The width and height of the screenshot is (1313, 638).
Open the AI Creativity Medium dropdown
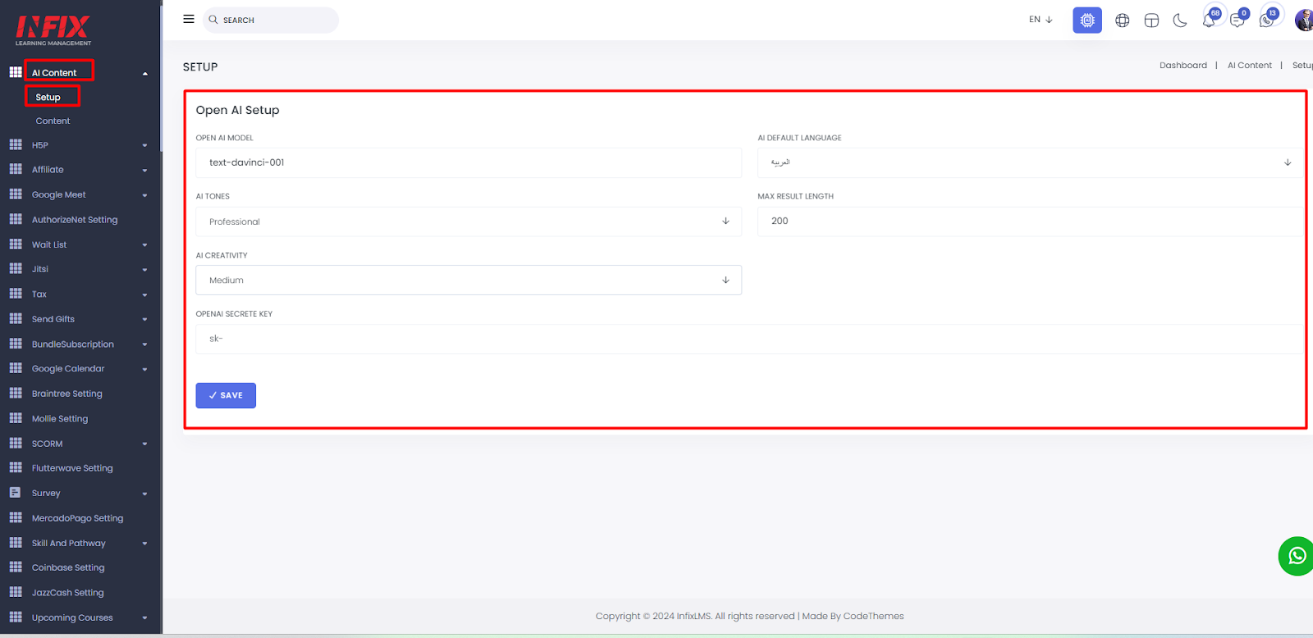coord(469,280)
